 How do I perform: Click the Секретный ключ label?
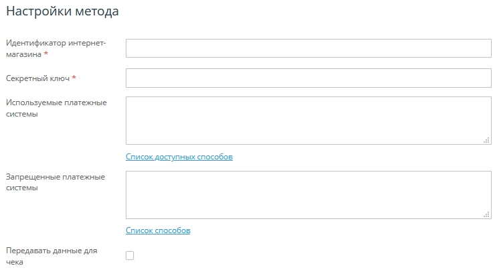37,78
